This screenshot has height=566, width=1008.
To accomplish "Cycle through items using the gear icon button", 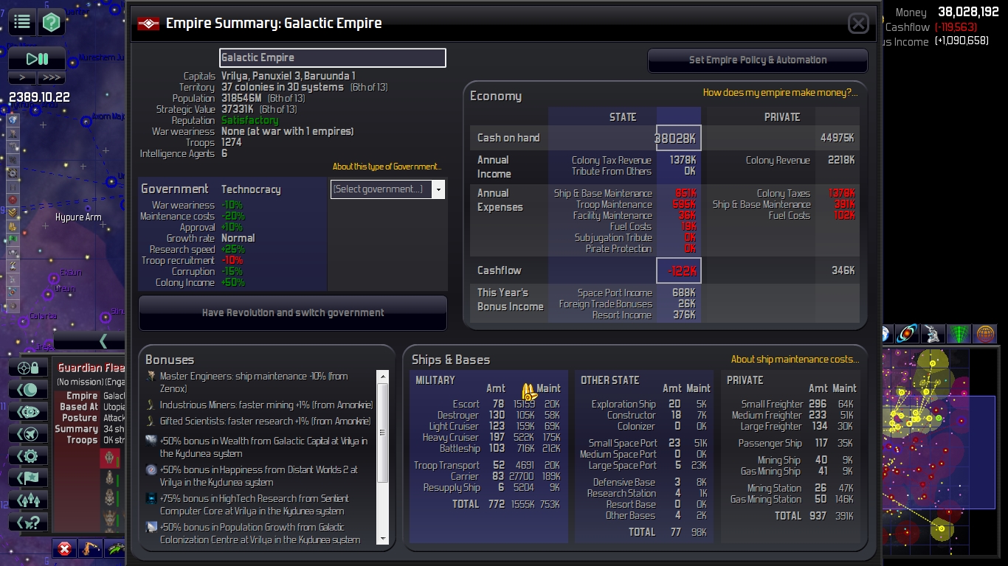I will coord(29,456).
